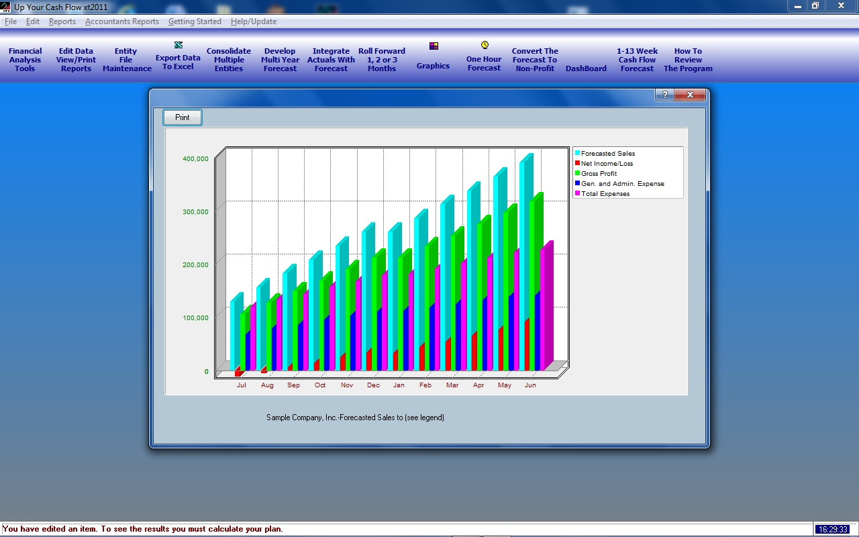Open the File menu
The height and width of the screenshot is (537, 859).
[x=10, y=21]
